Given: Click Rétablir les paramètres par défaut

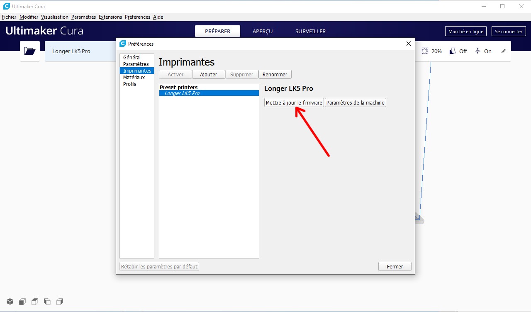Looking at the screenshot, I should pyautogui.click(x=159, y=266).
